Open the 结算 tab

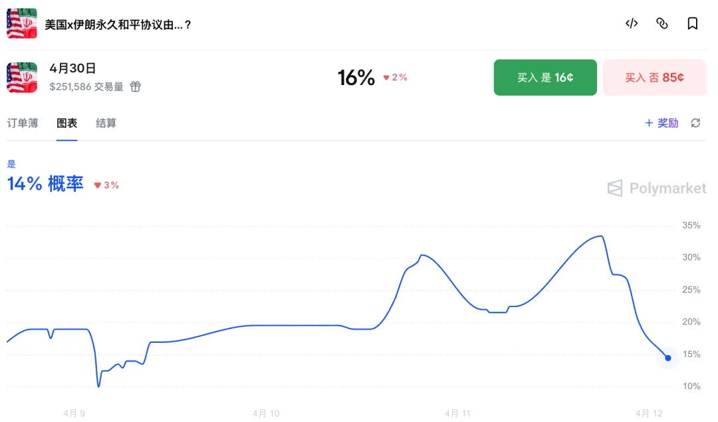tap(106, 123)
